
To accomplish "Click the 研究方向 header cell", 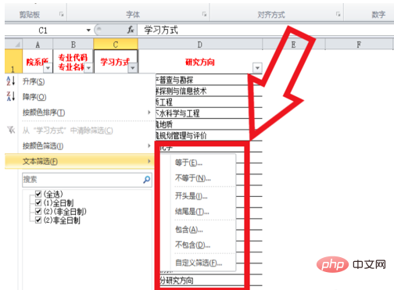I will pos(200,62).
